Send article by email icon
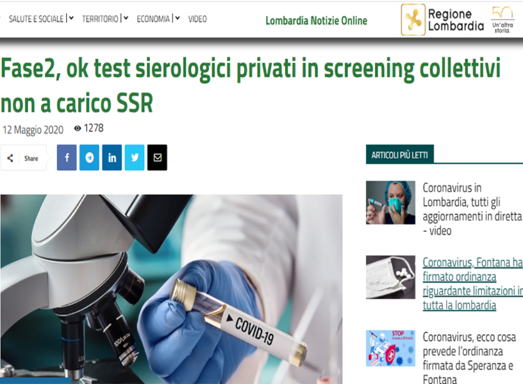 click(157, 158)
